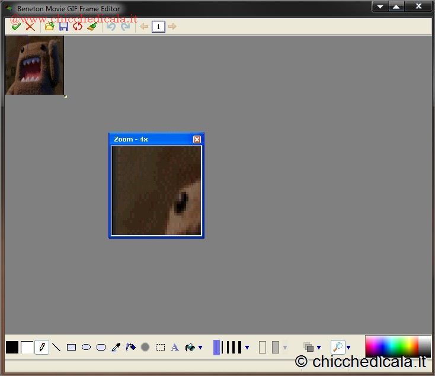Open an image file with folder icon
Viewport: 435px width, 376px height.
(50, 27)
